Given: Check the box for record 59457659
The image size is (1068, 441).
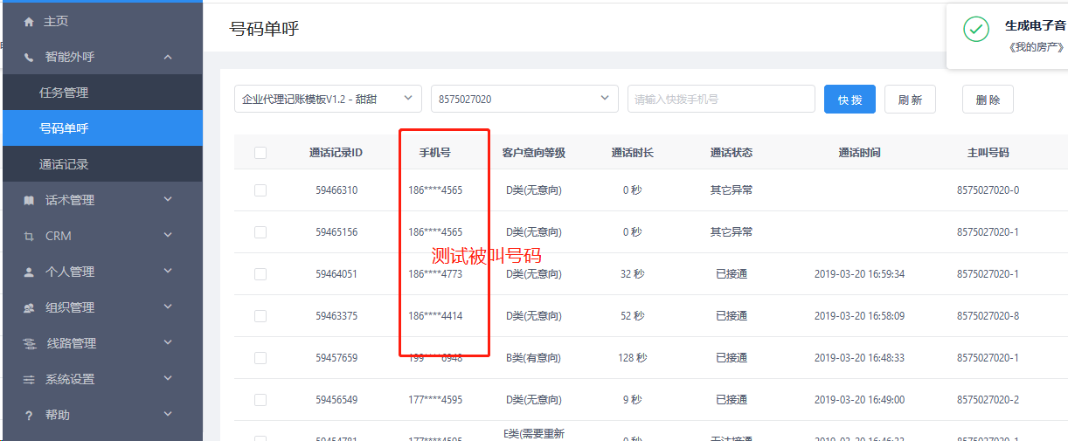Looking at the screenshot, I should [x=260, y=357].
